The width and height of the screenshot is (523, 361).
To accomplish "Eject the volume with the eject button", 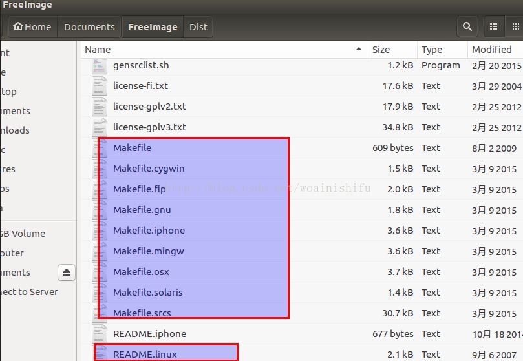I will click(x=67, y=273).
